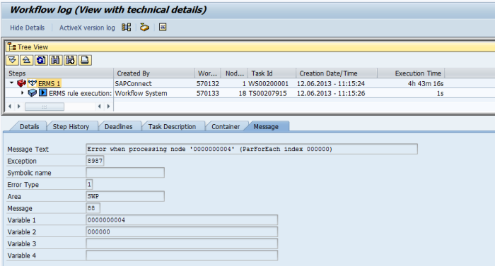Viewport: 495px width, 266px height.
Task: Click scroll-left arrow right of scrollbar track
Action: coord(100,107)
